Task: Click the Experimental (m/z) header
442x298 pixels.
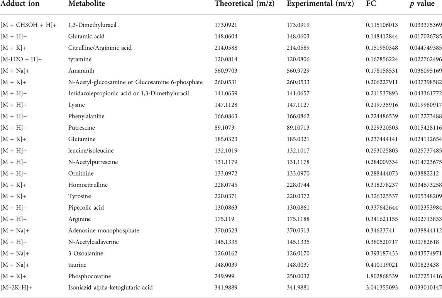Action: pyautogui.click(x=320, y=3)
